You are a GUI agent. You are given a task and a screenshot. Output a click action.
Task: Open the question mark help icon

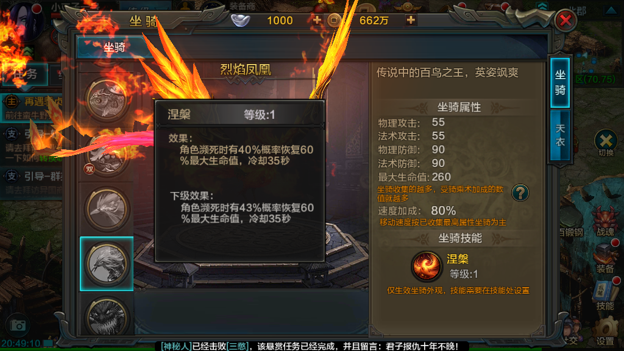520,193
